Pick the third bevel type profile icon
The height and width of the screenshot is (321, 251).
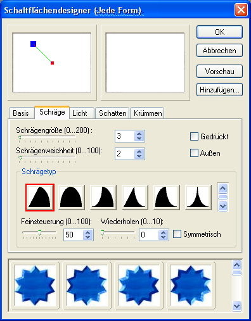103,198
